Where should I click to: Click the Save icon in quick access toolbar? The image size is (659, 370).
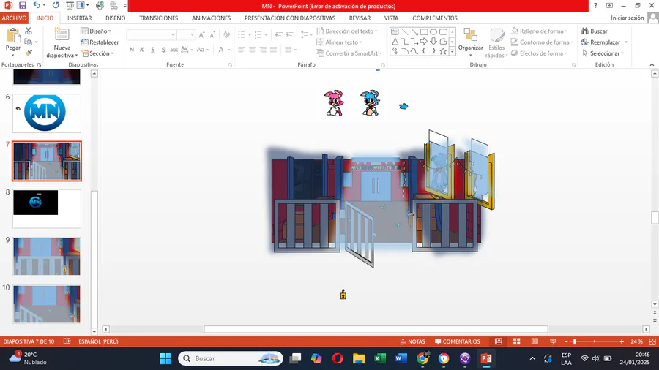pyautogui.click(x=22, y=5)
